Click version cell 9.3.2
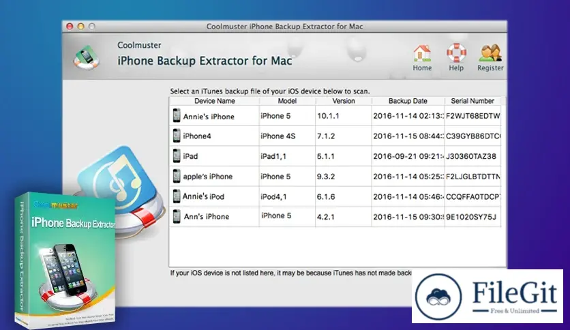 coord(326,177)
